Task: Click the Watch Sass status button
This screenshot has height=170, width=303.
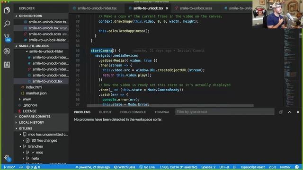Action: tap(125, 167)
